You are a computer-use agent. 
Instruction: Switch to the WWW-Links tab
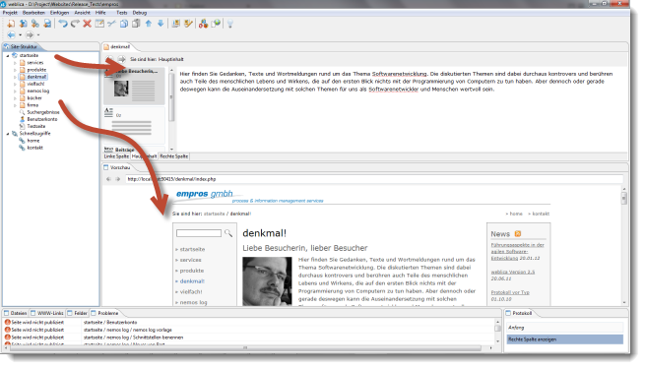47,313
